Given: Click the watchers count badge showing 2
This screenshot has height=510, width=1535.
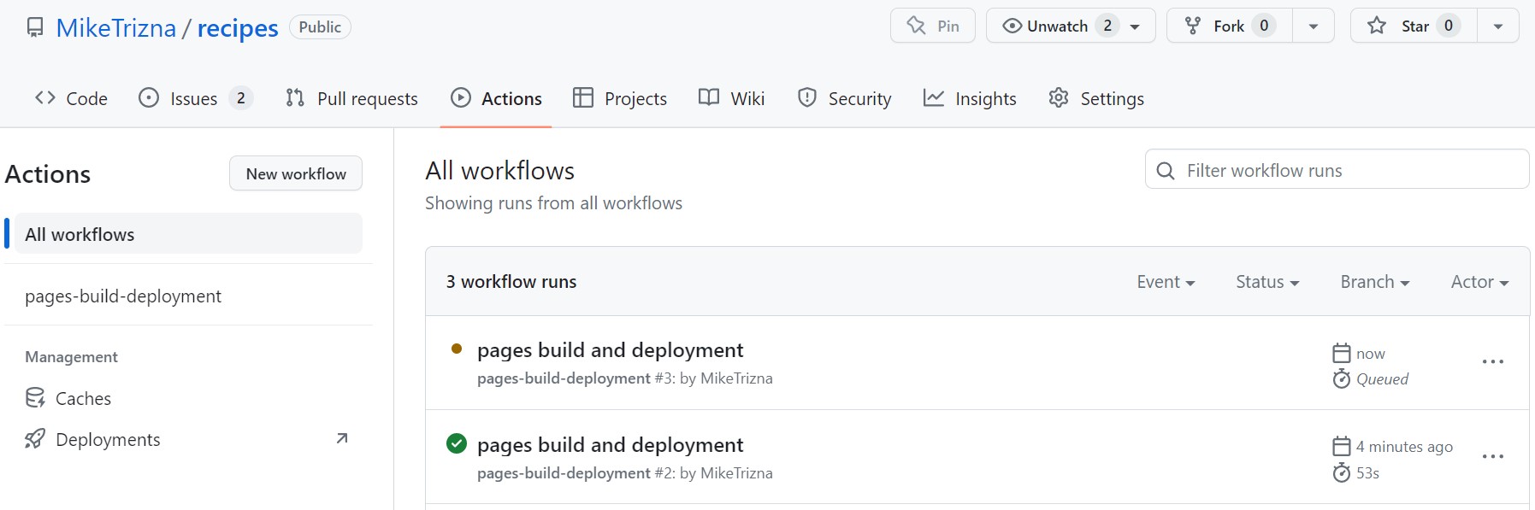Looking at the screenshot, I should click(1107, 26).
